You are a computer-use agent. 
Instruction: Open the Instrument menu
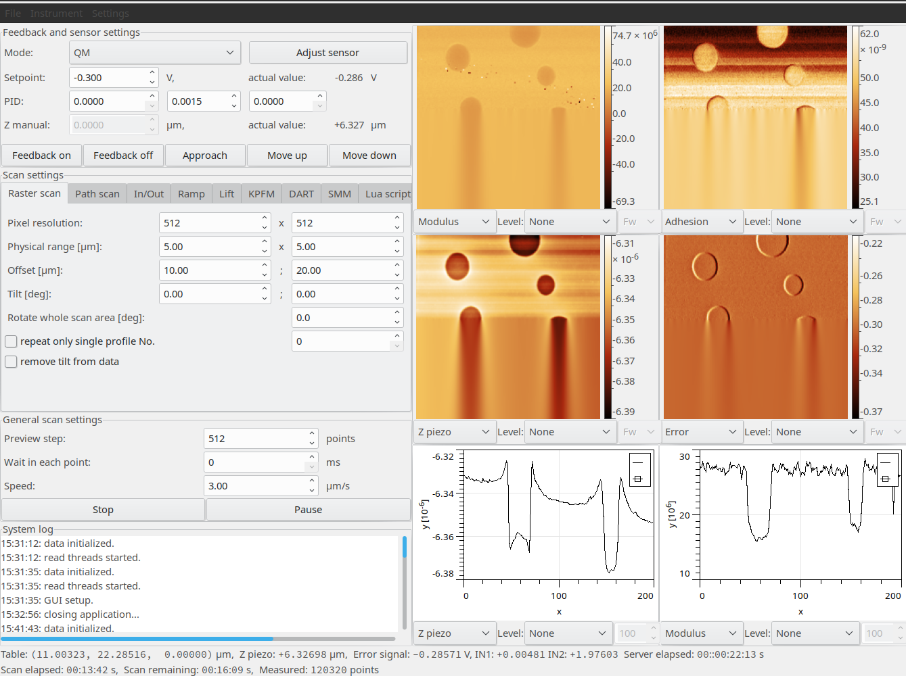[56, 14]
